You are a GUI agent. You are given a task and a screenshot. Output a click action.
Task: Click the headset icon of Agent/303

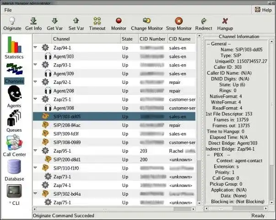tap(48, 56)
